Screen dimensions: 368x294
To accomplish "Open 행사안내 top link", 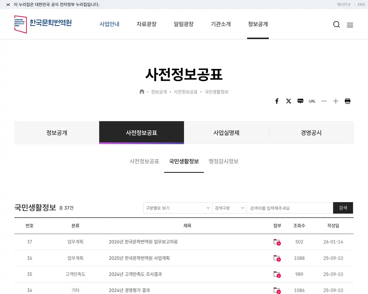I will click(x=344, y=5).
